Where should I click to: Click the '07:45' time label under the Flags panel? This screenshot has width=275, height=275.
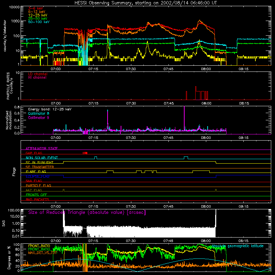pos(168,207)
